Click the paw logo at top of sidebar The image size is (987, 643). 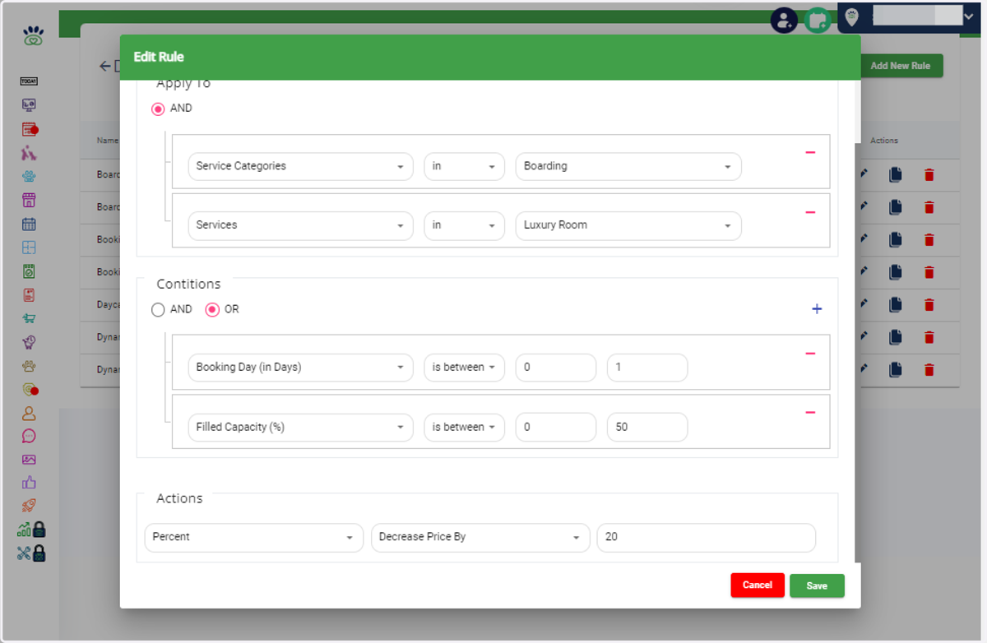point(33,36)
